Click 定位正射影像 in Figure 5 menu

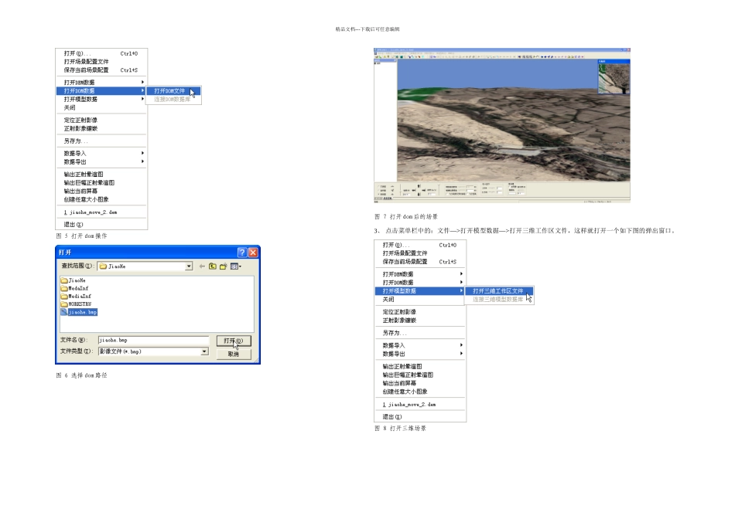(101, 120)
